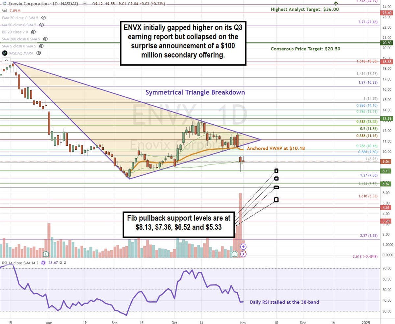The image size is (395, 324).
Task: Click the Vol 7.89M volume legend
Action: coord(11,11)
